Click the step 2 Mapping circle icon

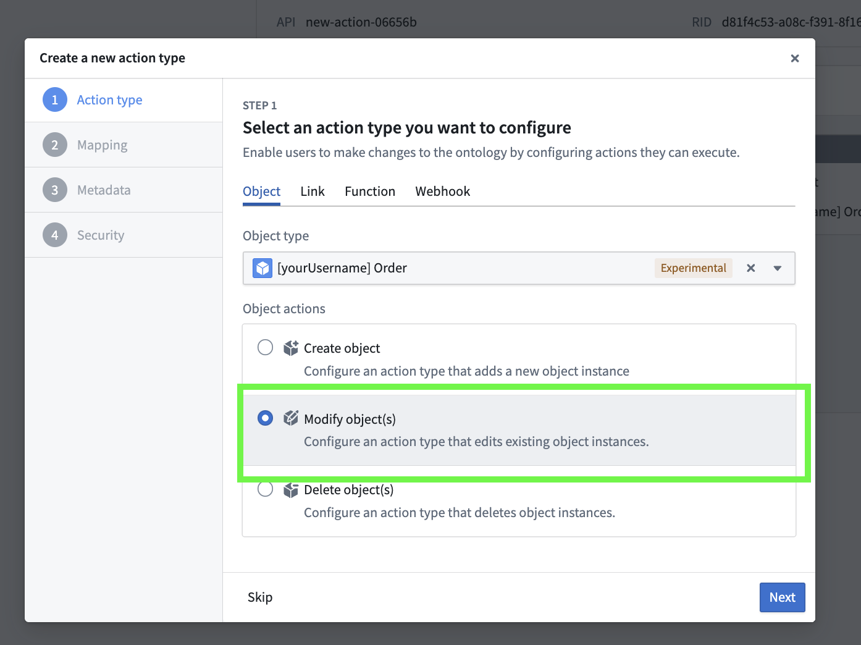click(54, 145)
